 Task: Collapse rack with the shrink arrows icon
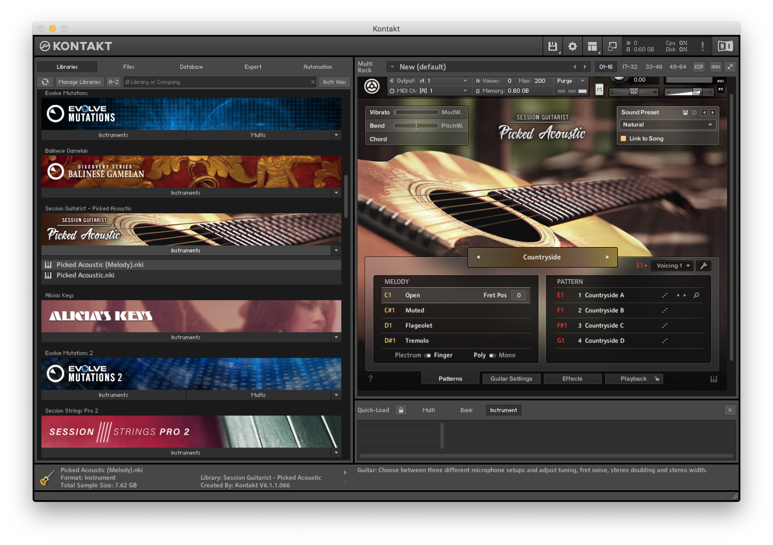[x=730, y=67]
